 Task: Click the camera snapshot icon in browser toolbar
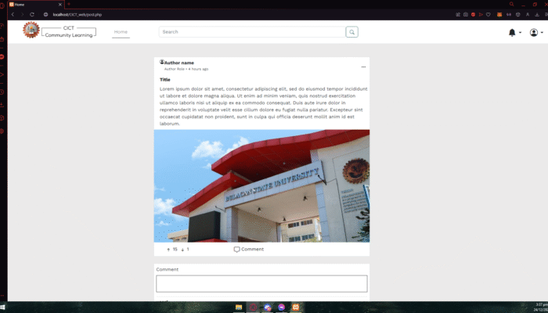[466, 14]
